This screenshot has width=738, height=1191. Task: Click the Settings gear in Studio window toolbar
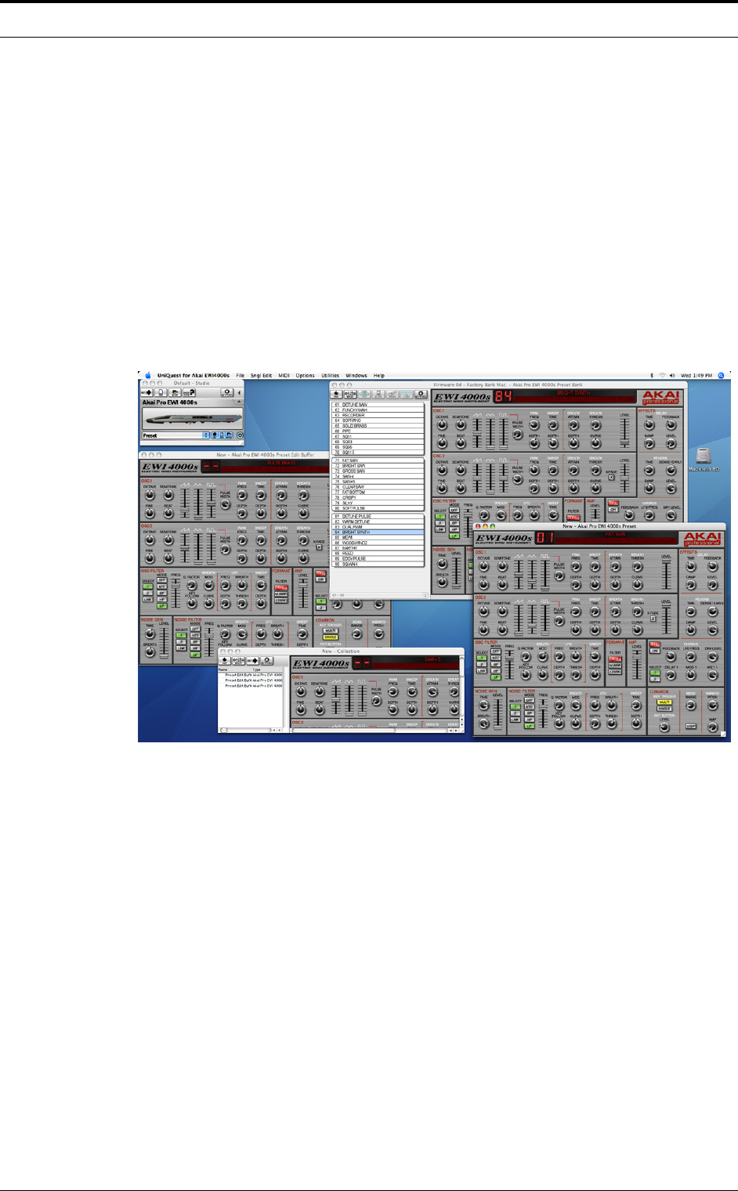(x=227, y=392)
